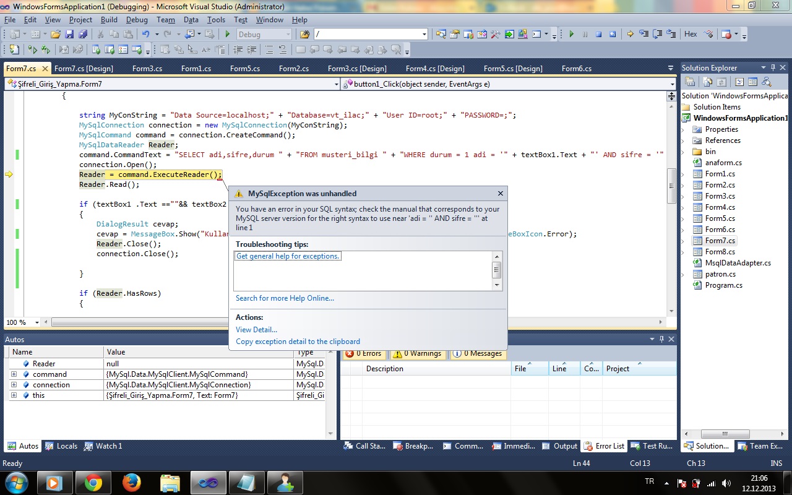
Task: Click the code editor horizontal scrollbar
Action: (354, 322)
